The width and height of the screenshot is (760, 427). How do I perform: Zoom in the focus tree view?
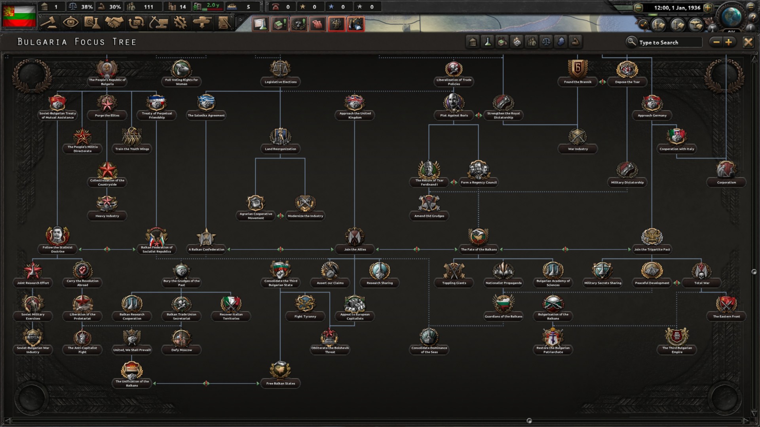click(729, 42)
